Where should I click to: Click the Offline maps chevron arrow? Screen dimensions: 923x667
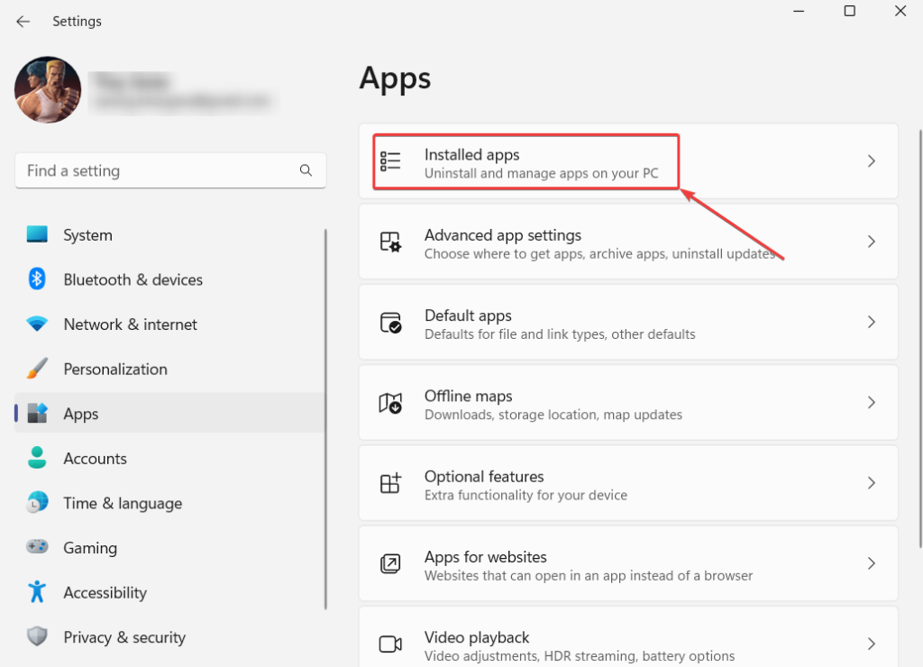[872, 403]
